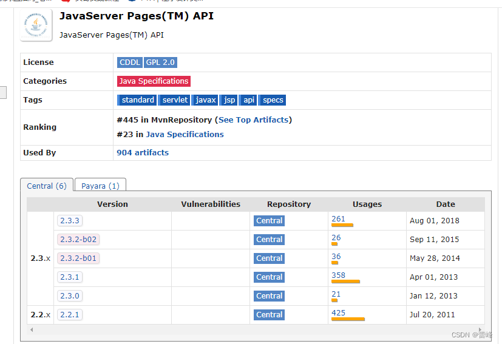This screenshot has width=502, height=344.
Task: Click the Ranking row label
Action: point(39,127)
